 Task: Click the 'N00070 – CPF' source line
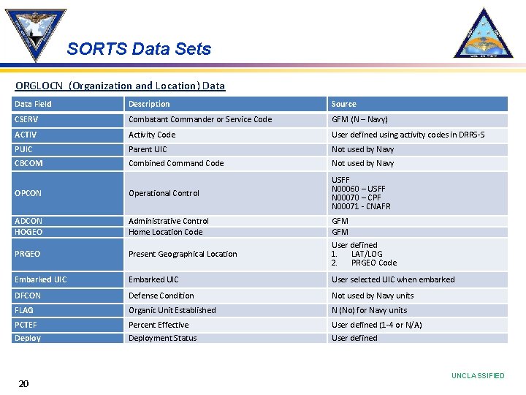point(356,197)
